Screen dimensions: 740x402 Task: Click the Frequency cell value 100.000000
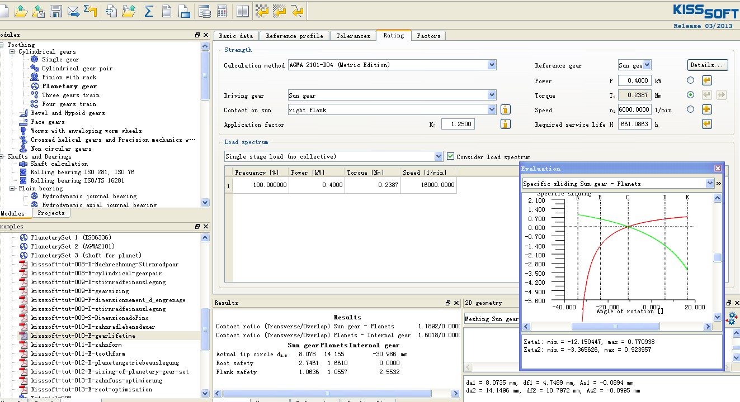point(261,185)
